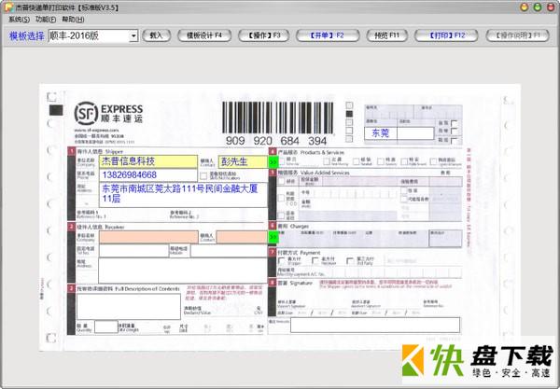Image resolution: width=560 pixels, height=389 pixels.
Task: Tick the COD 代收货款 checkbox
Action: point(281,198)
